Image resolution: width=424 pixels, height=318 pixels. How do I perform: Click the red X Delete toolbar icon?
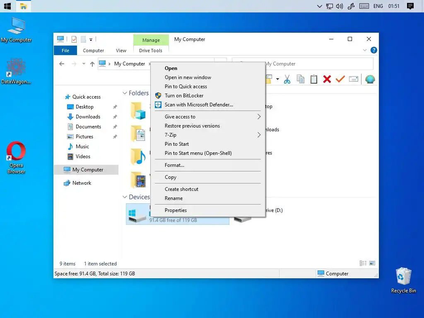tap(327, 79)
